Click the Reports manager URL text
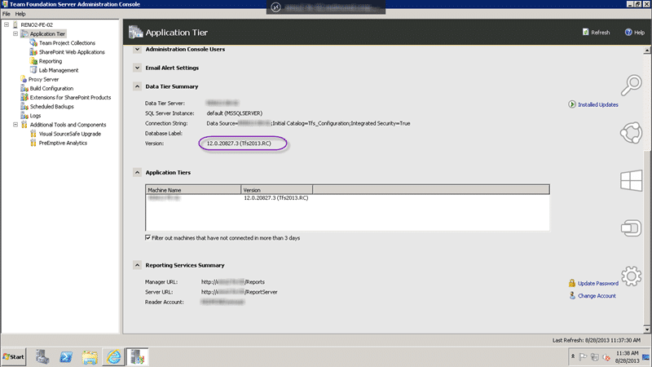The height and width of the screenshot is (367, 652). tap(233, 281)
